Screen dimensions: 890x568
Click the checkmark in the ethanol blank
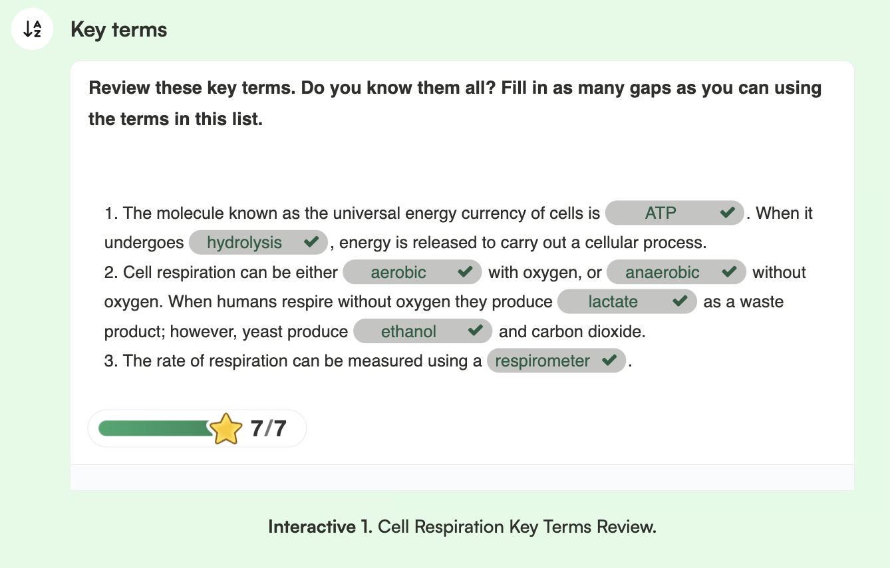(x=476, y=331)
